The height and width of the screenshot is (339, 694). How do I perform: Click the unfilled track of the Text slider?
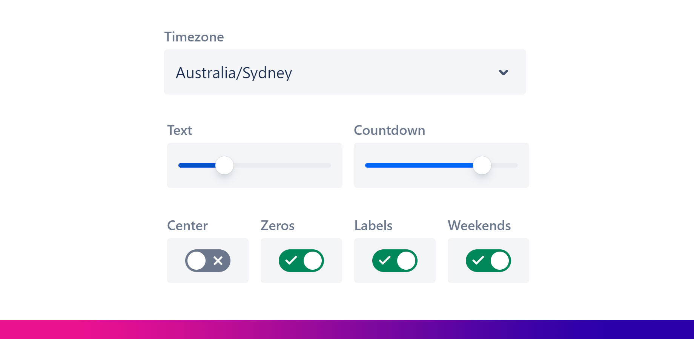point(282,165)
